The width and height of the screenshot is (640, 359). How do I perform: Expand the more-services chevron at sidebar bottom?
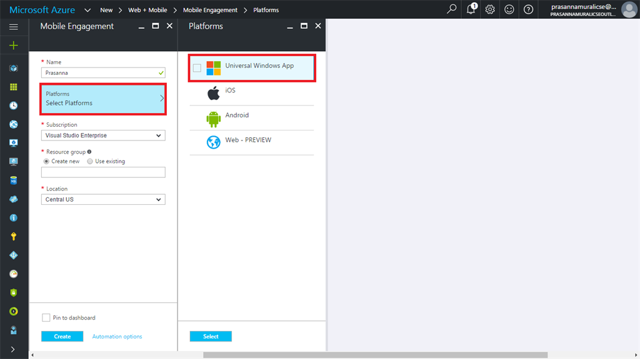pos(12,349)
